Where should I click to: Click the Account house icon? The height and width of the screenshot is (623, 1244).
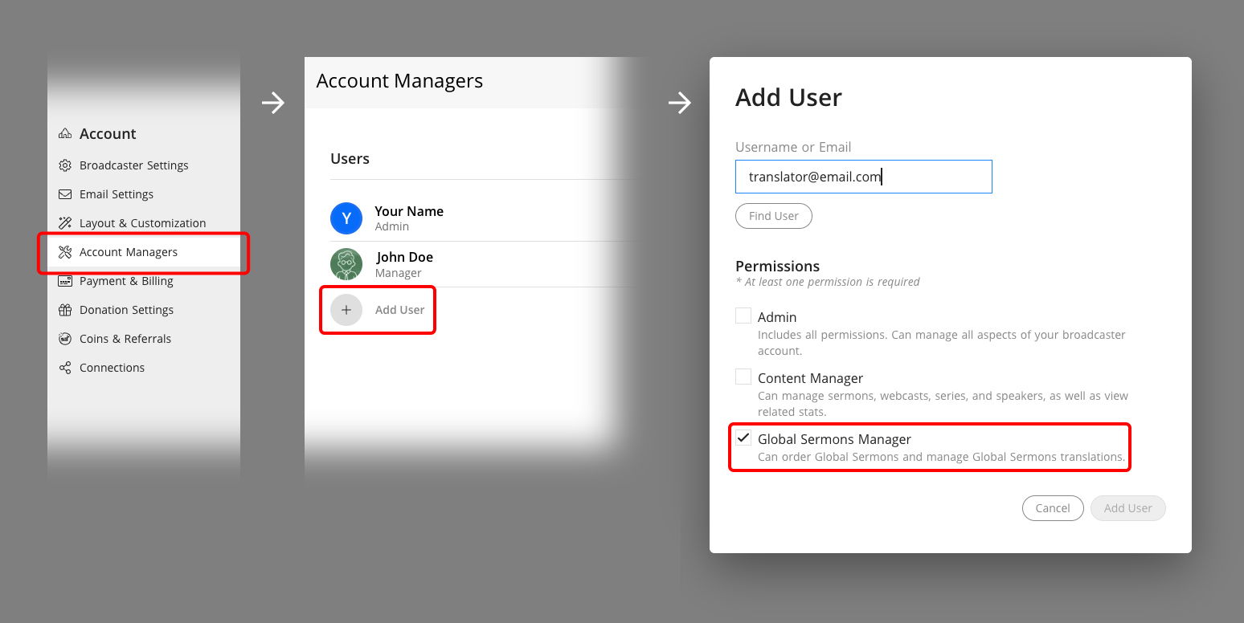tap(64, 133)
